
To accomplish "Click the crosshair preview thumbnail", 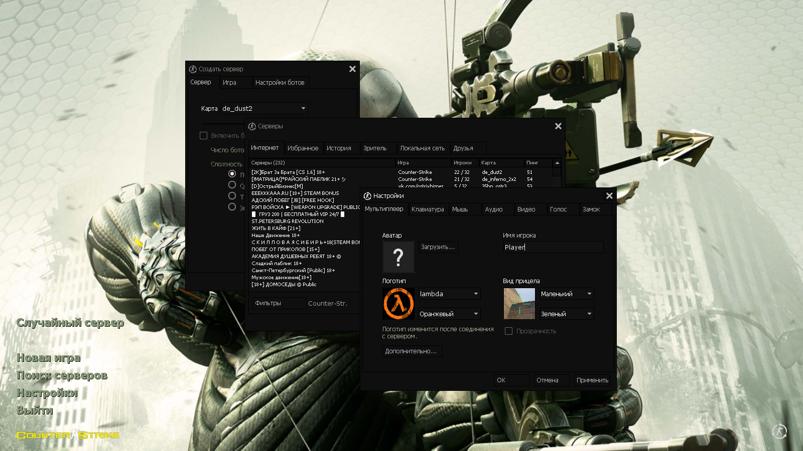I will [519, 304].
